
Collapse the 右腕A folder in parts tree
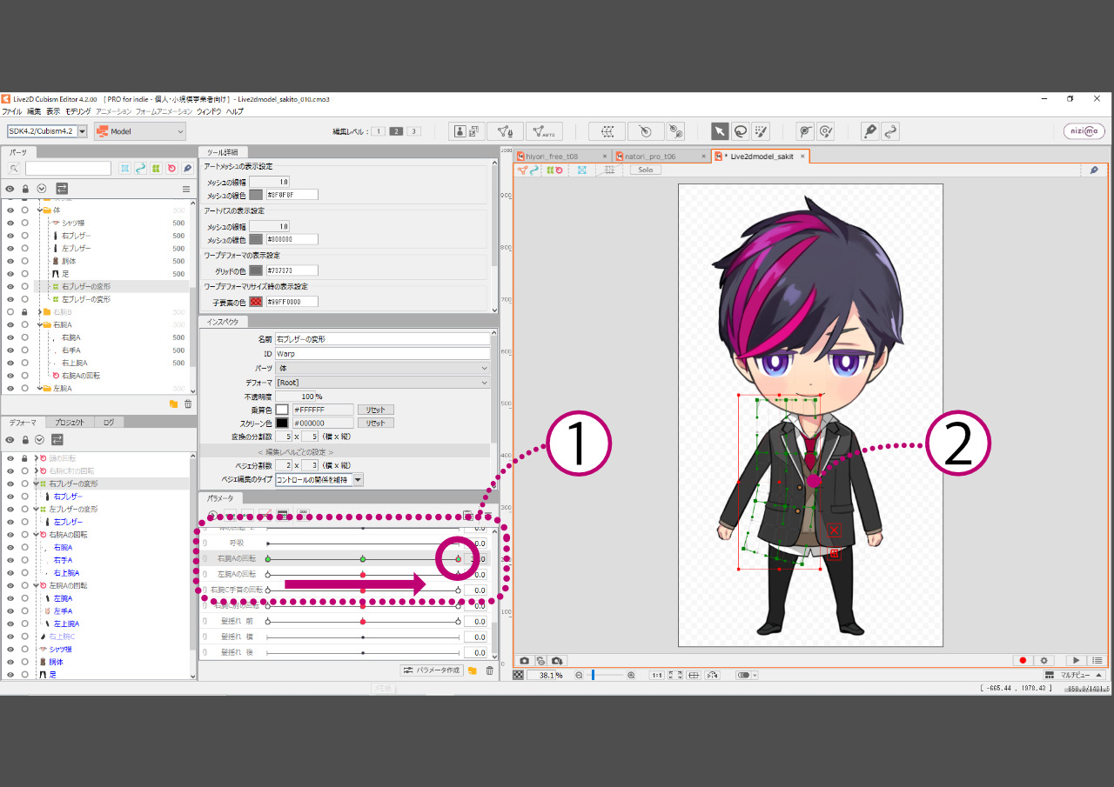(40, 324)
